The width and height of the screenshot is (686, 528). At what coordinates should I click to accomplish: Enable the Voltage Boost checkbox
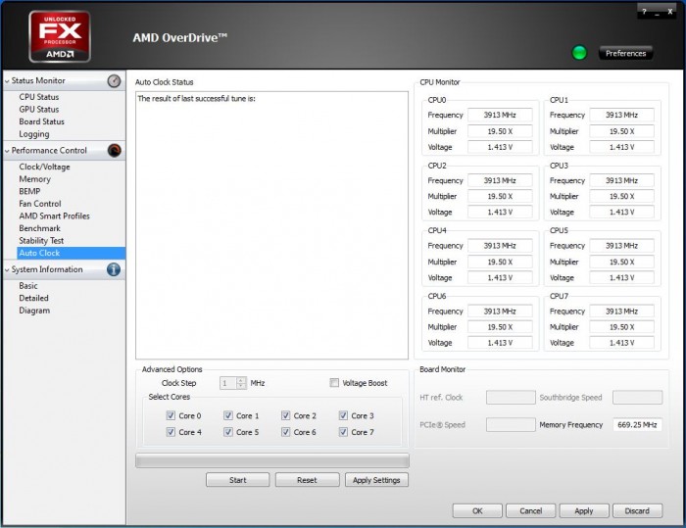334,383
